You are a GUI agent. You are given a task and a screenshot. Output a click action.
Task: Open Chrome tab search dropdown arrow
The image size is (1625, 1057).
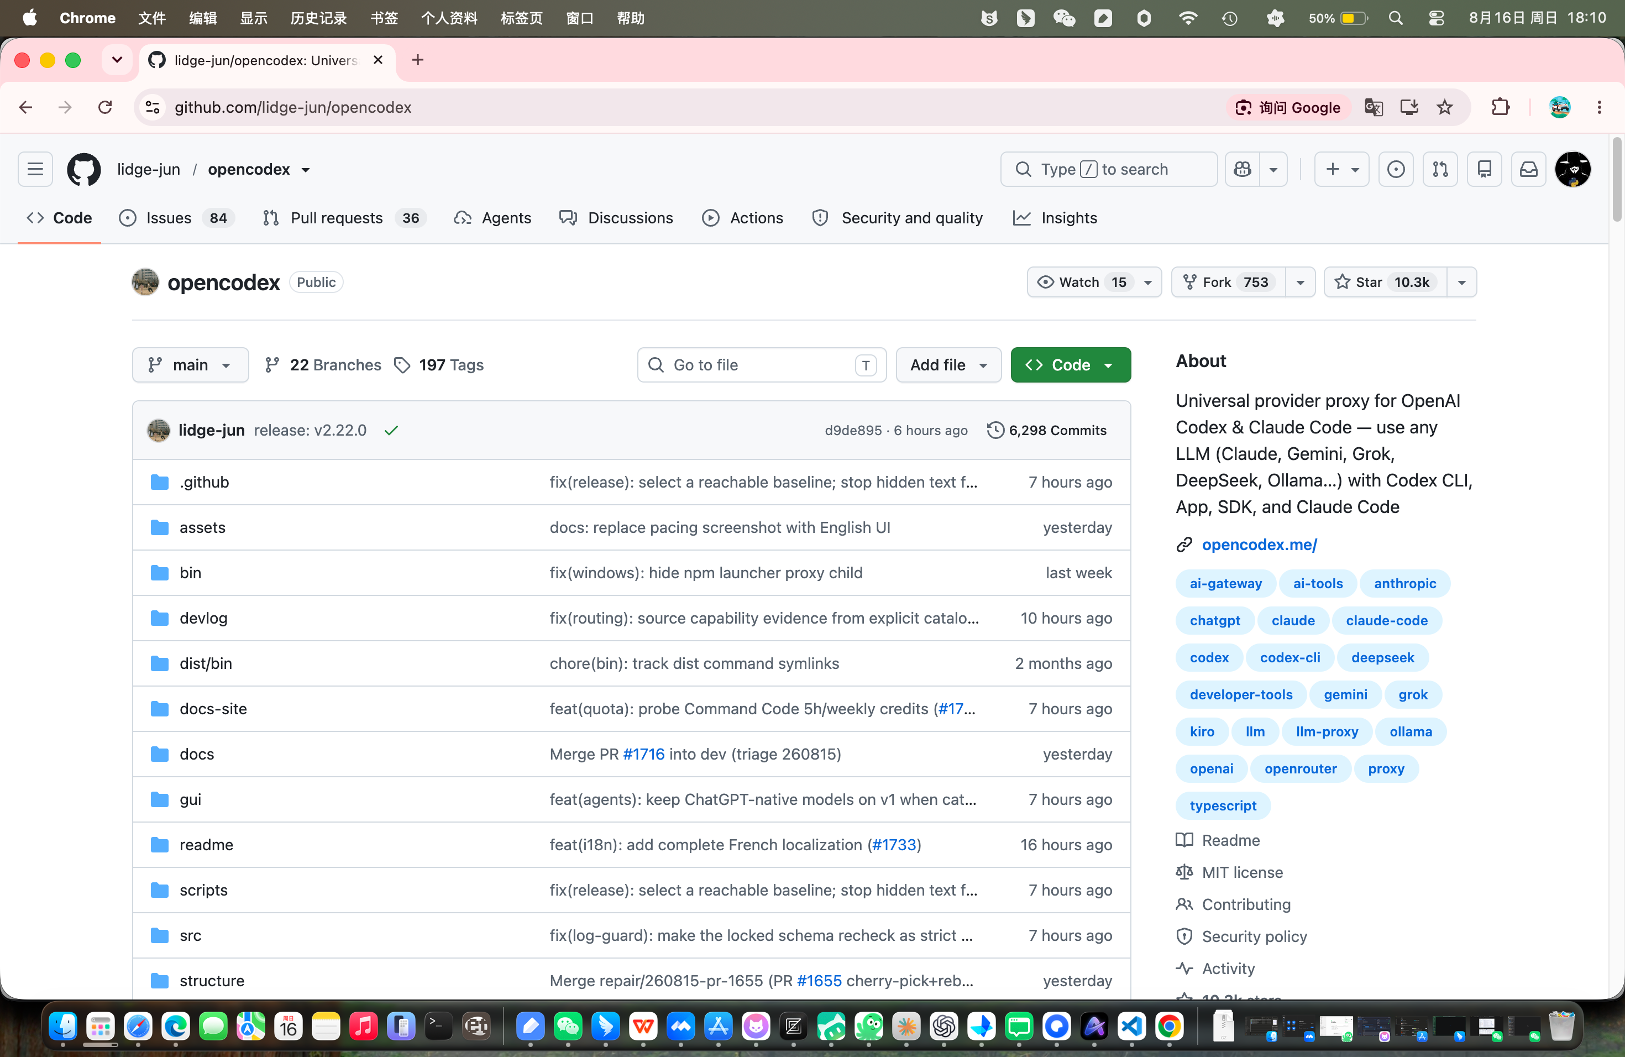[x=117, y=60]
